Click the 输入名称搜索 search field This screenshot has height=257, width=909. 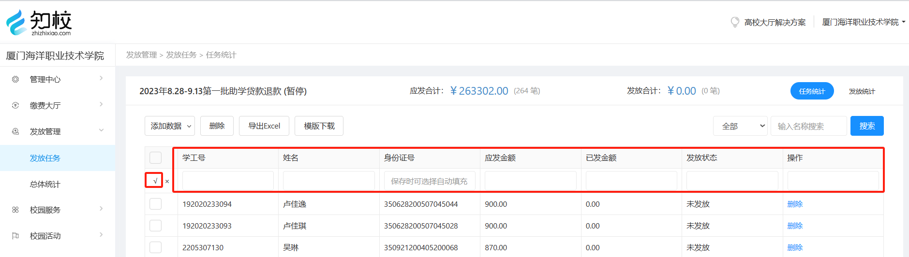(x=808, y=126)
